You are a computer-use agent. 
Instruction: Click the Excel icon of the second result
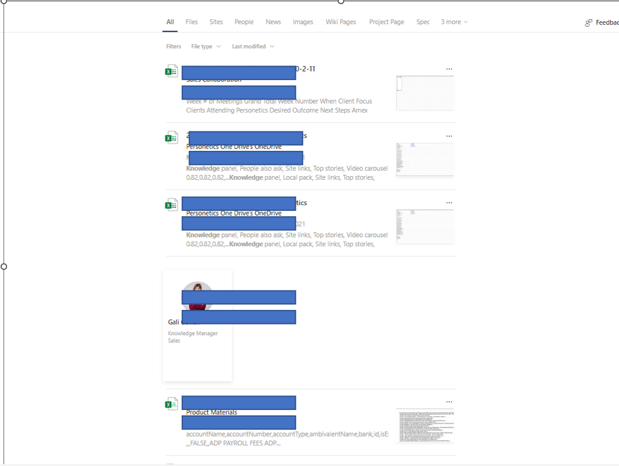171,137
